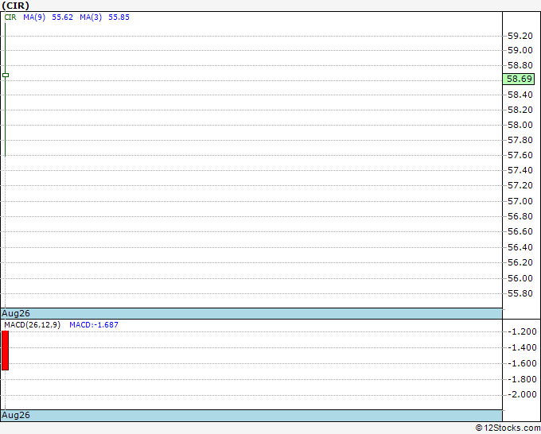This screenshot has height=434, width=541.
Task: Click the (CIR) chart title
Action: (x=16, y=6)
